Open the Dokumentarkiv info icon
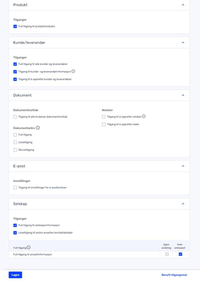 coord(38,128)
